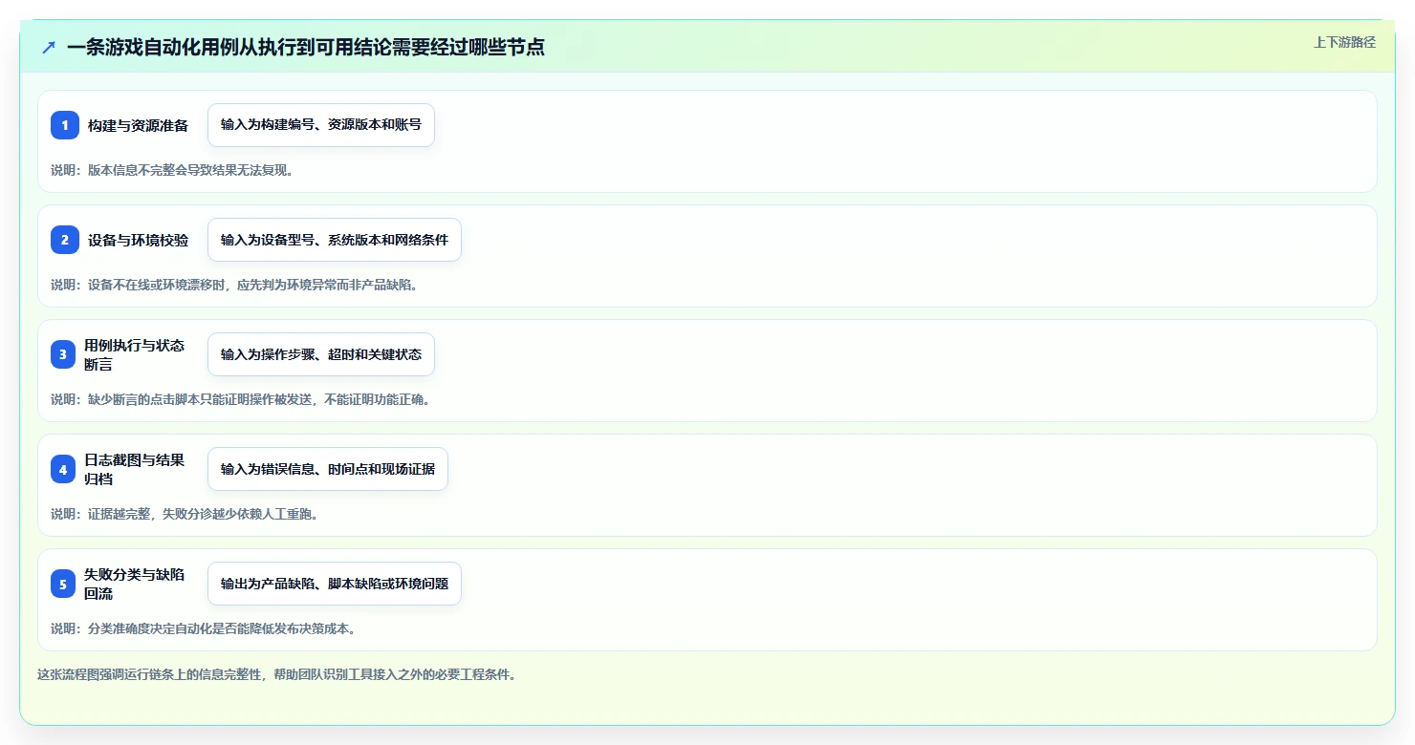The height and width of the screenshot is (745, 1415).
Task: Click the step 5 number badge
Action: pyautogui.click(x=65, y=584)
